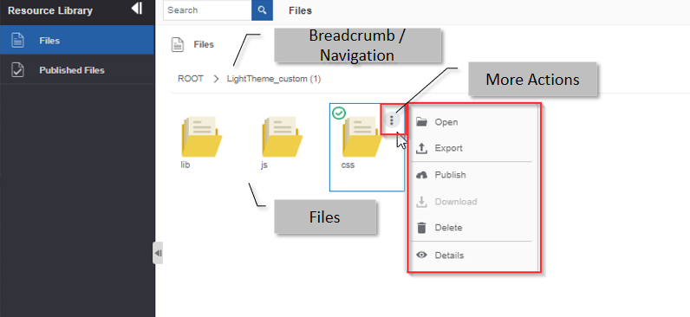Select the css folder icon
The width and height of the screenshot is (690, 317).
pyautogui.click(x=361, y=137)
